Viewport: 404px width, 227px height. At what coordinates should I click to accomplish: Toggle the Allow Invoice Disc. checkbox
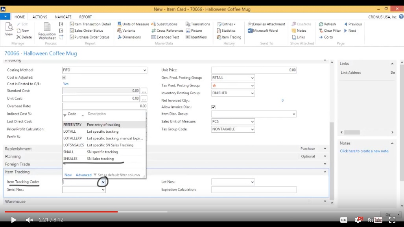213,107
